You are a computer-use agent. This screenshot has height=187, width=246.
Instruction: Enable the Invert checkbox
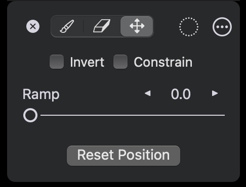(x=57, y=62)
